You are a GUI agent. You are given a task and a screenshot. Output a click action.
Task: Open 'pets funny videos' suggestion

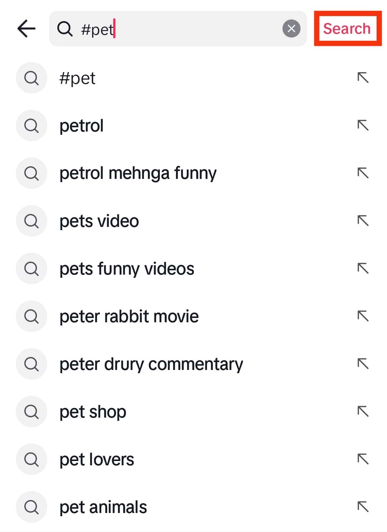126,269
